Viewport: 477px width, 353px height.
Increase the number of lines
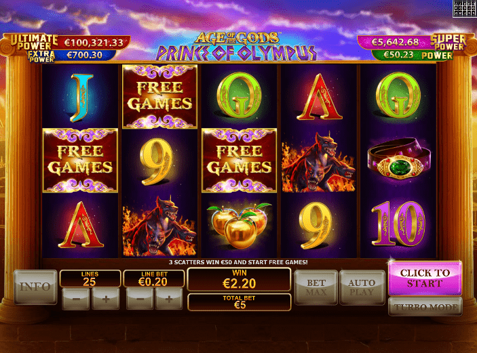(106, 299)
